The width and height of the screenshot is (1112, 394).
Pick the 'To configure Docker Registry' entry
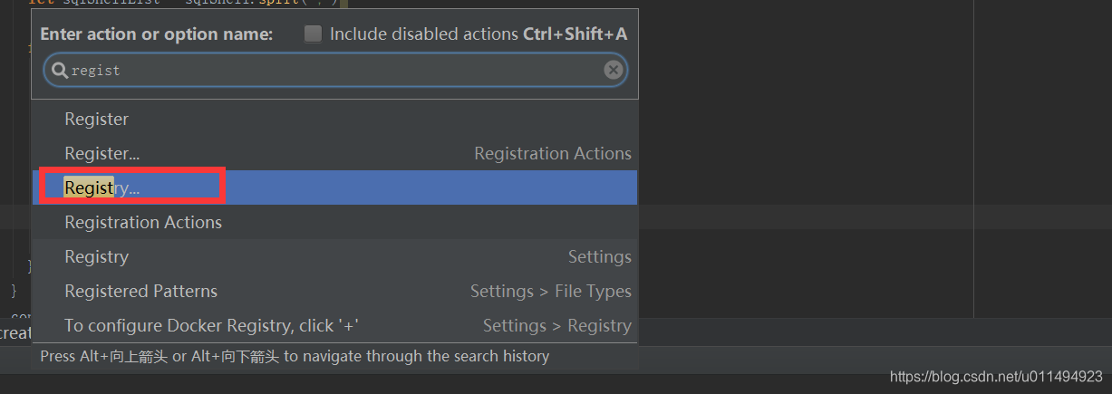coord(335,325)
